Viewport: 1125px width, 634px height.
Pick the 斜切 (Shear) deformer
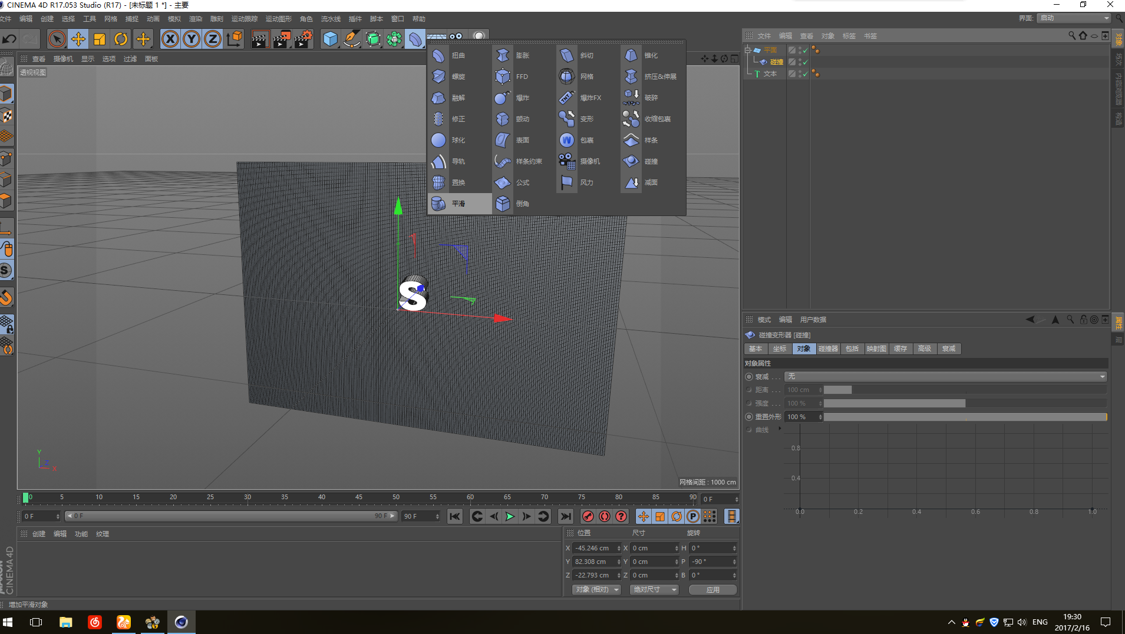pos(567,55)
